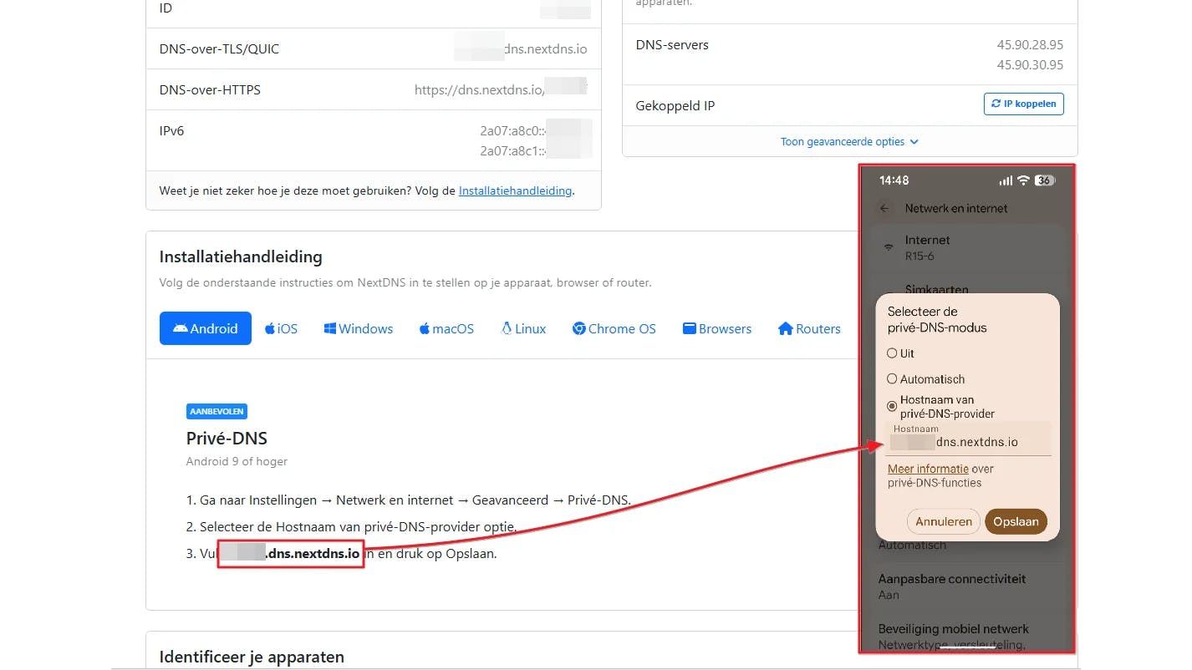Click the Android 9 of hoger text
Image resolution: width=1192 pixels, height=670 pixels.
(237, 461)
